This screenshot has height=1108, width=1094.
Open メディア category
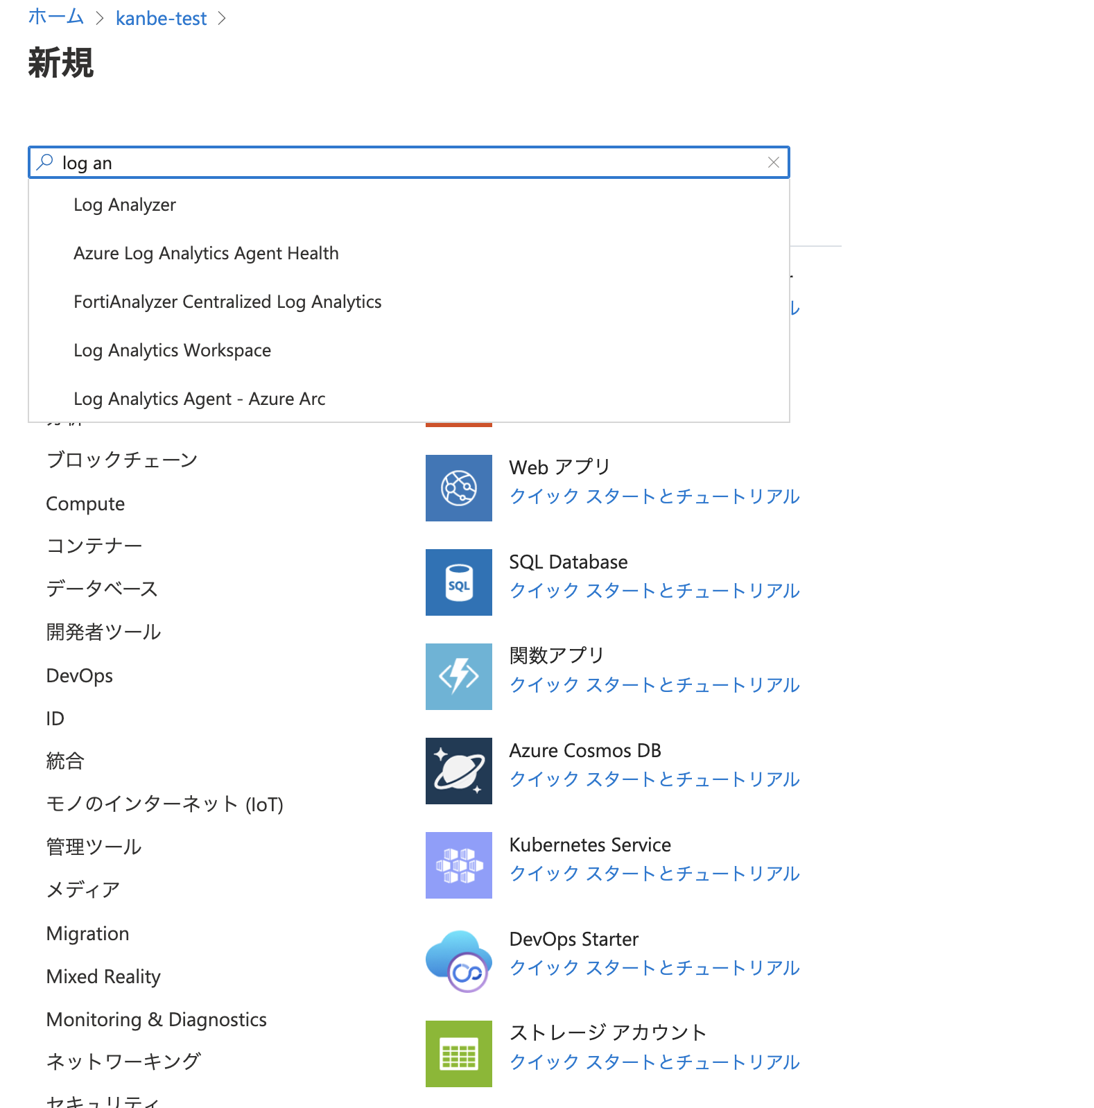83,890
